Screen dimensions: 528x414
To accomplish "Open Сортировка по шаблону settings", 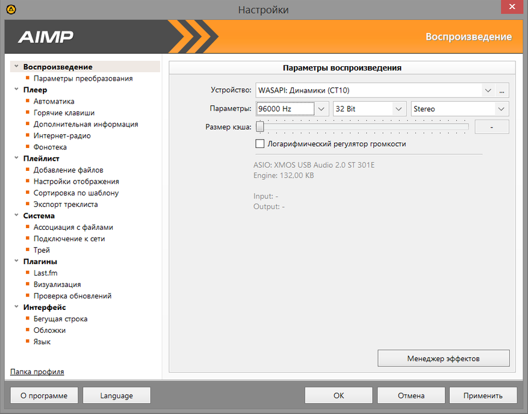I will (x=76, y=193).
